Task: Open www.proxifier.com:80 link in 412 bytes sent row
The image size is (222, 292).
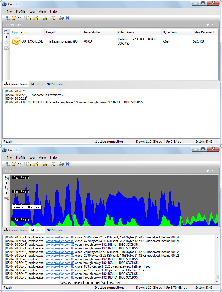Action: coord(60,270)
